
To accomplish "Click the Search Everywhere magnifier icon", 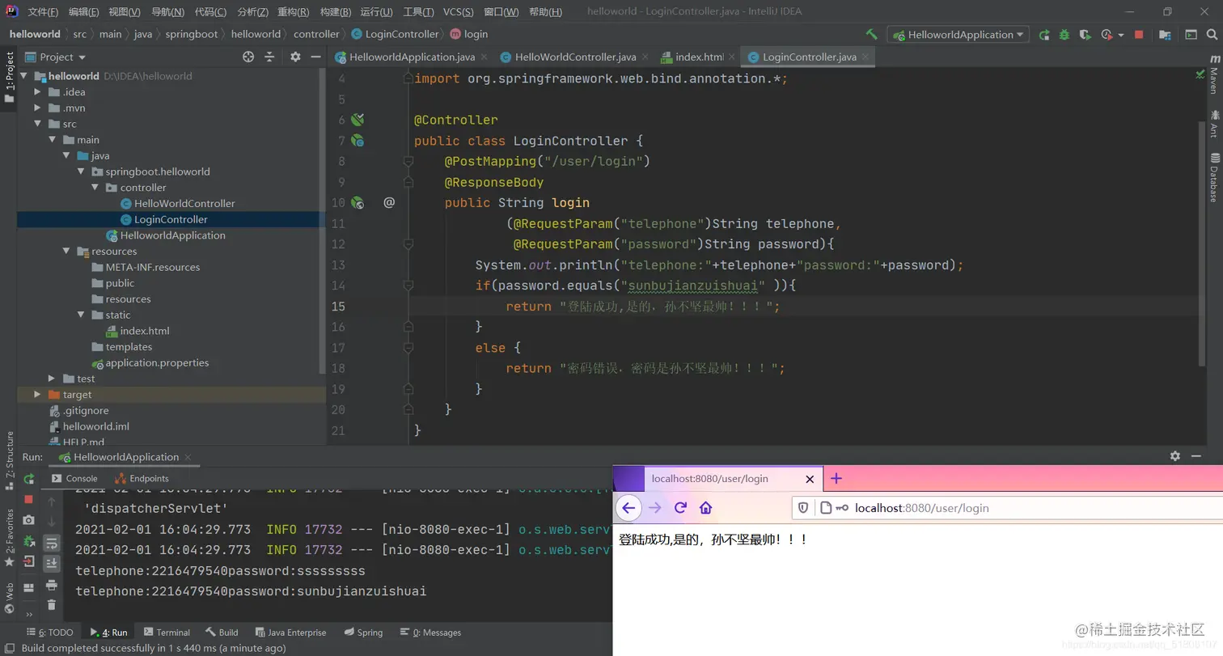I will (1212, 35).
